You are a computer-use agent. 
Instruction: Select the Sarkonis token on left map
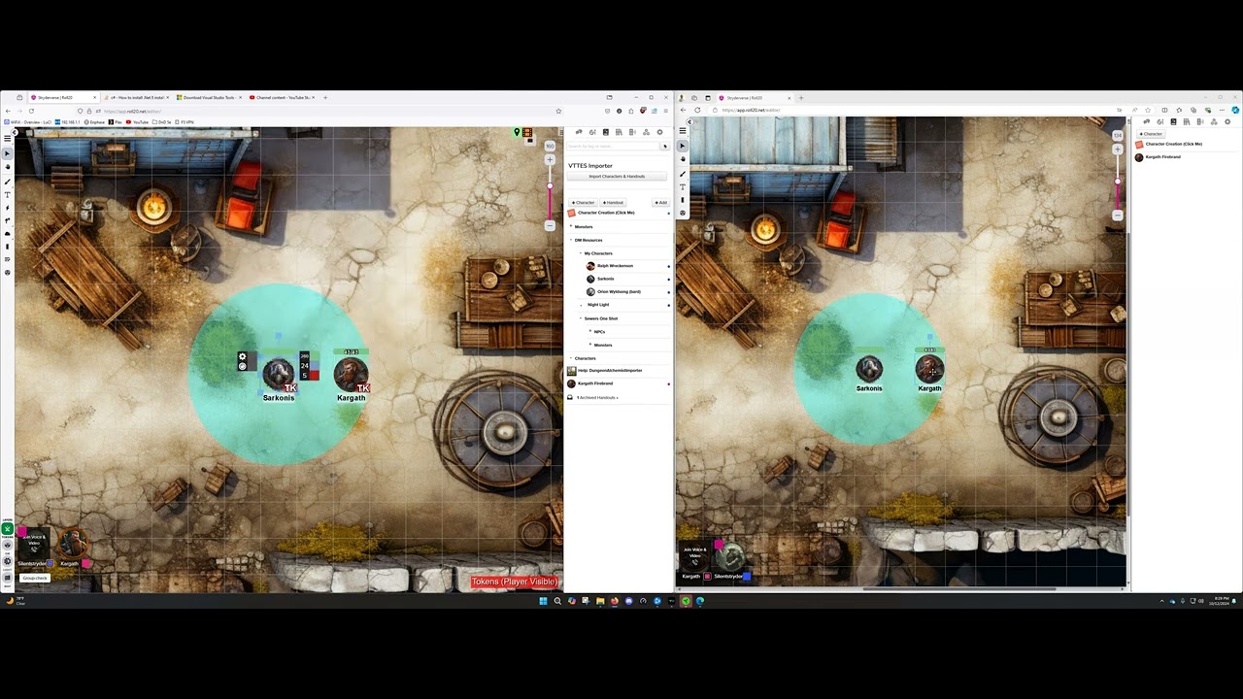[x=279, y=373]
